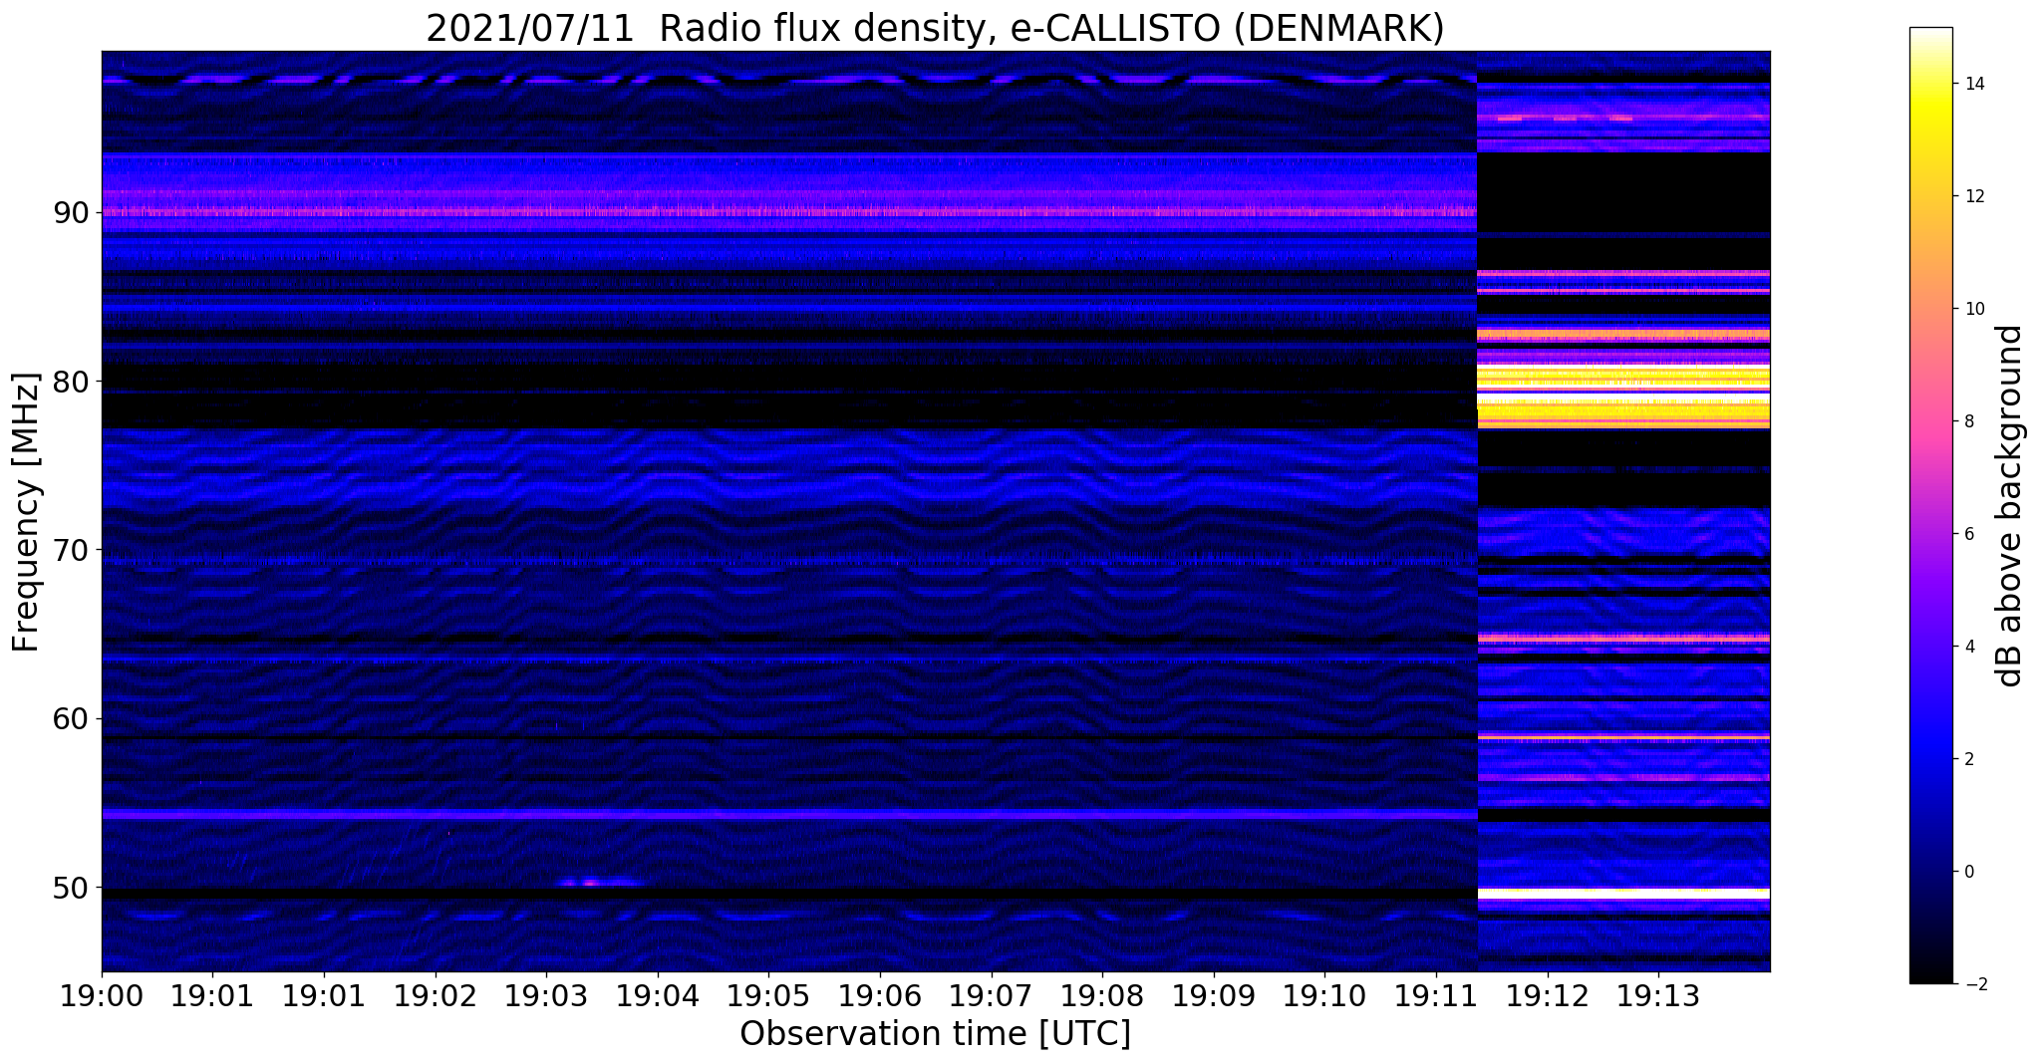The image size is (2040, 1063).
Task: Click the 19:12 time tick label
Action: [1548, 996]
